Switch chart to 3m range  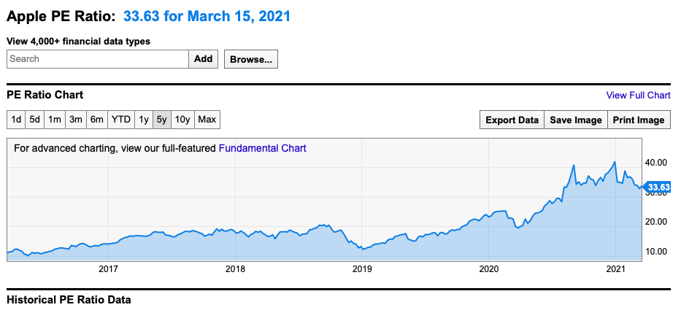pyautogui.click(x=76, y=120)
